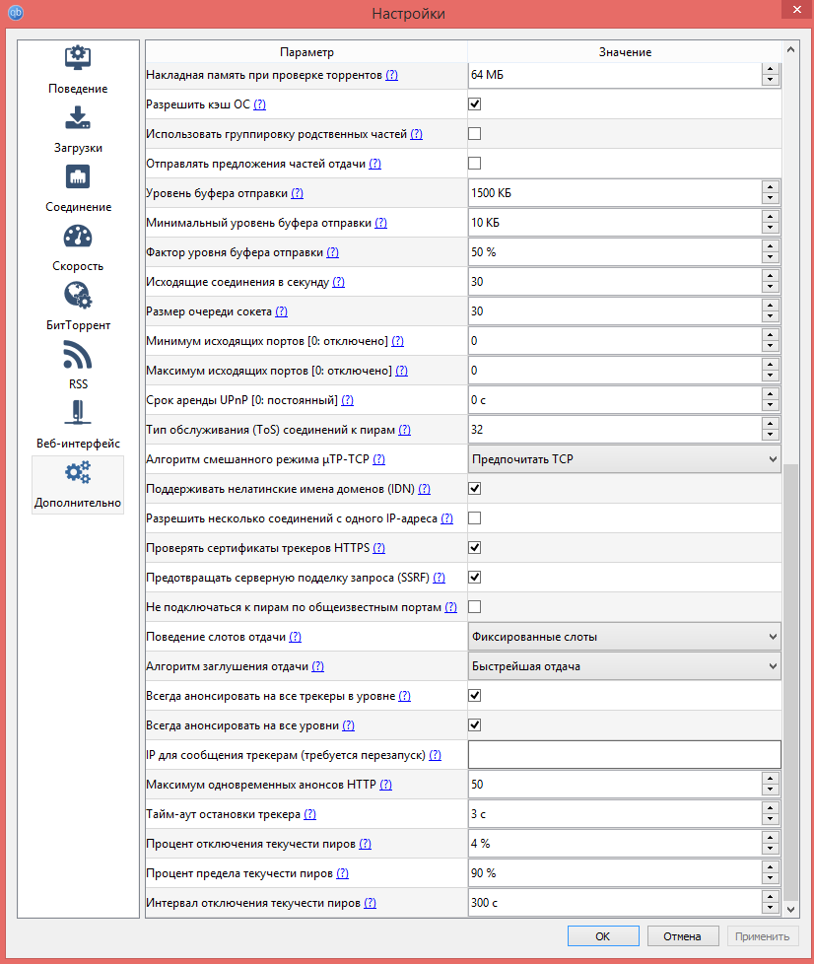
Task: Select the Загрузки download icon in sidebar
Action: pos(78,117)
